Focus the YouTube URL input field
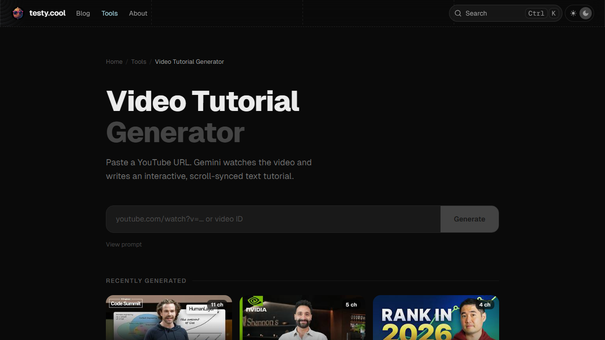605x340 pixels. click(273, 219)
